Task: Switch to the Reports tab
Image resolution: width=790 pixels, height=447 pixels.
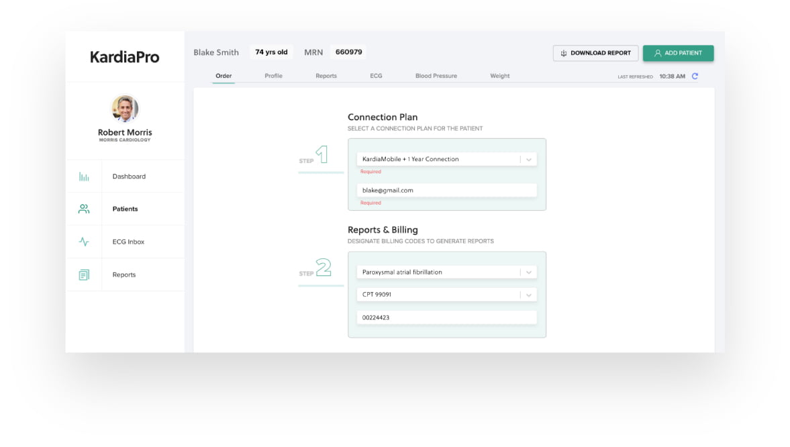Action: (326, 76)
